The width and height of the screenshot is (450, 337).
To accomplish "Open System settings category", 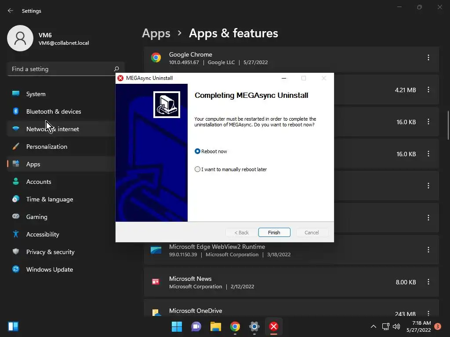I will point(62,94).
